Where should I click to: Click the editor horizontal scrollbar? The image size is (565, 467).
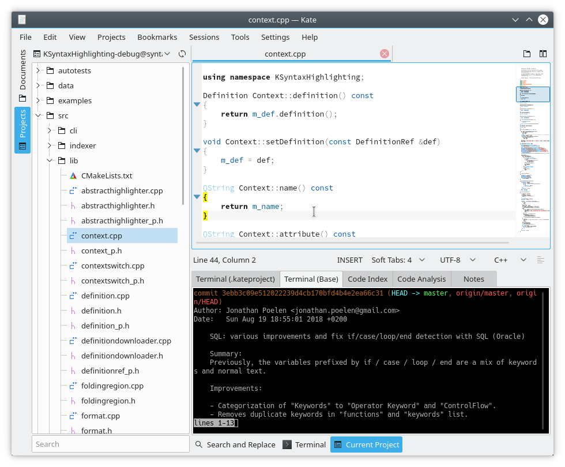[x=352, y=242]
